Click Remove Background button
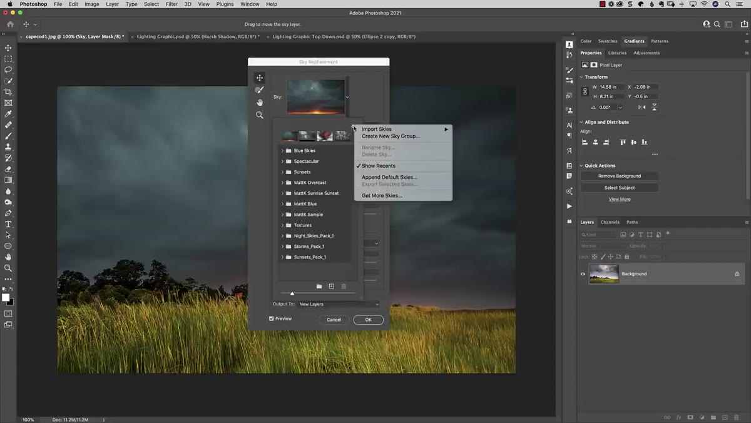The width and height of the screenshot is (751, 423). point(619,176)
